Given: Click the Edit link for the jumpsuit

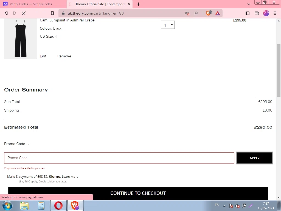Looking at the screenshot, I should click(43, 56).
